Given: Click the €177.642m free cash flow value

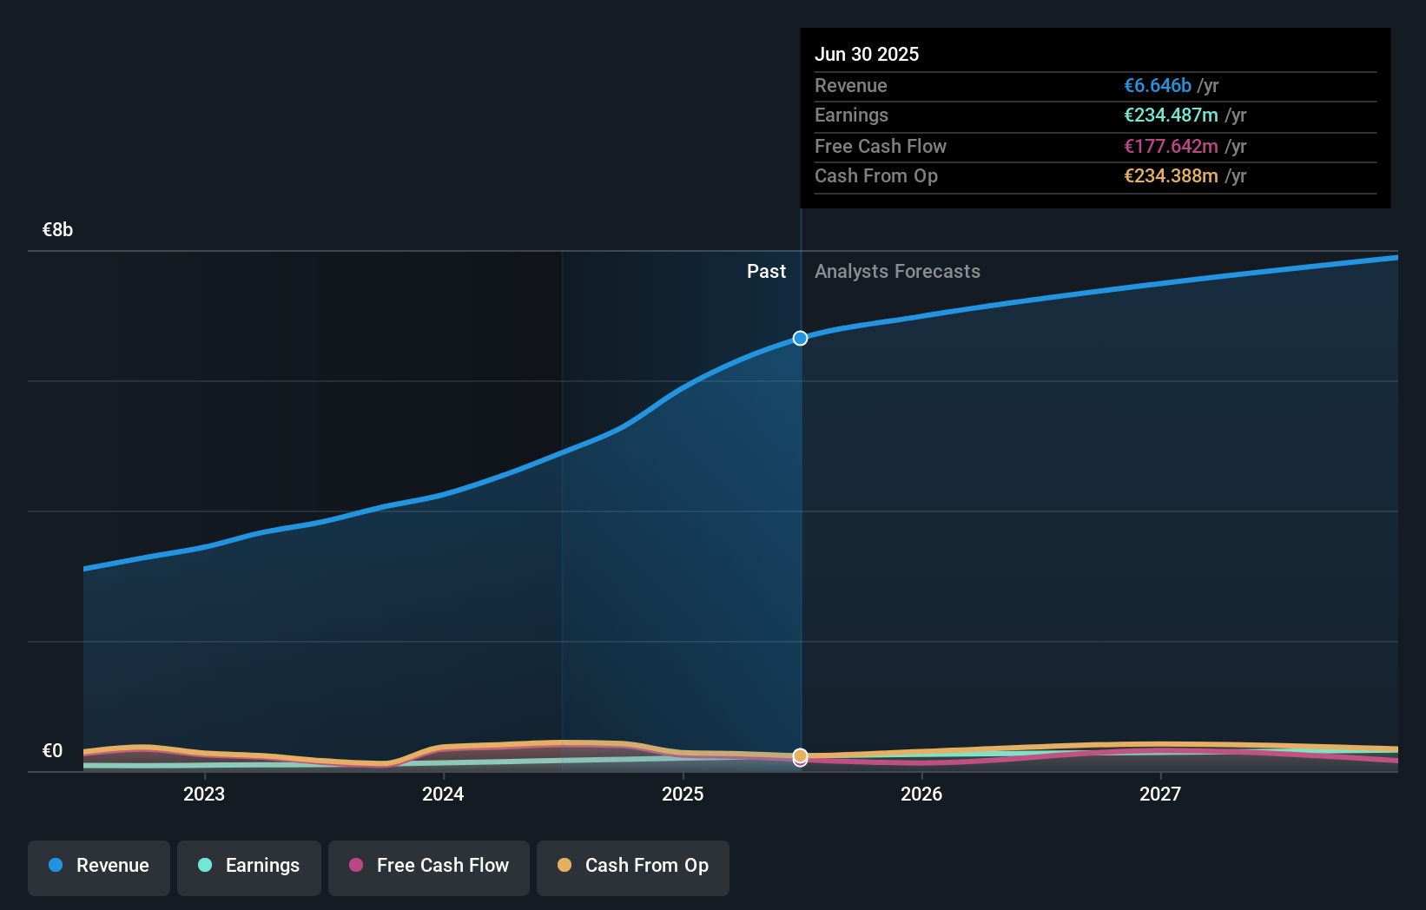Looking at the screenshot, I should point(1171,147).
